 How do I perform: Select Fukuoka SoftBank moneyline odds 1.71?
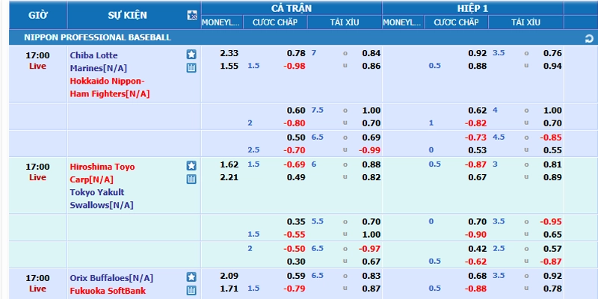tap(229, 289)
